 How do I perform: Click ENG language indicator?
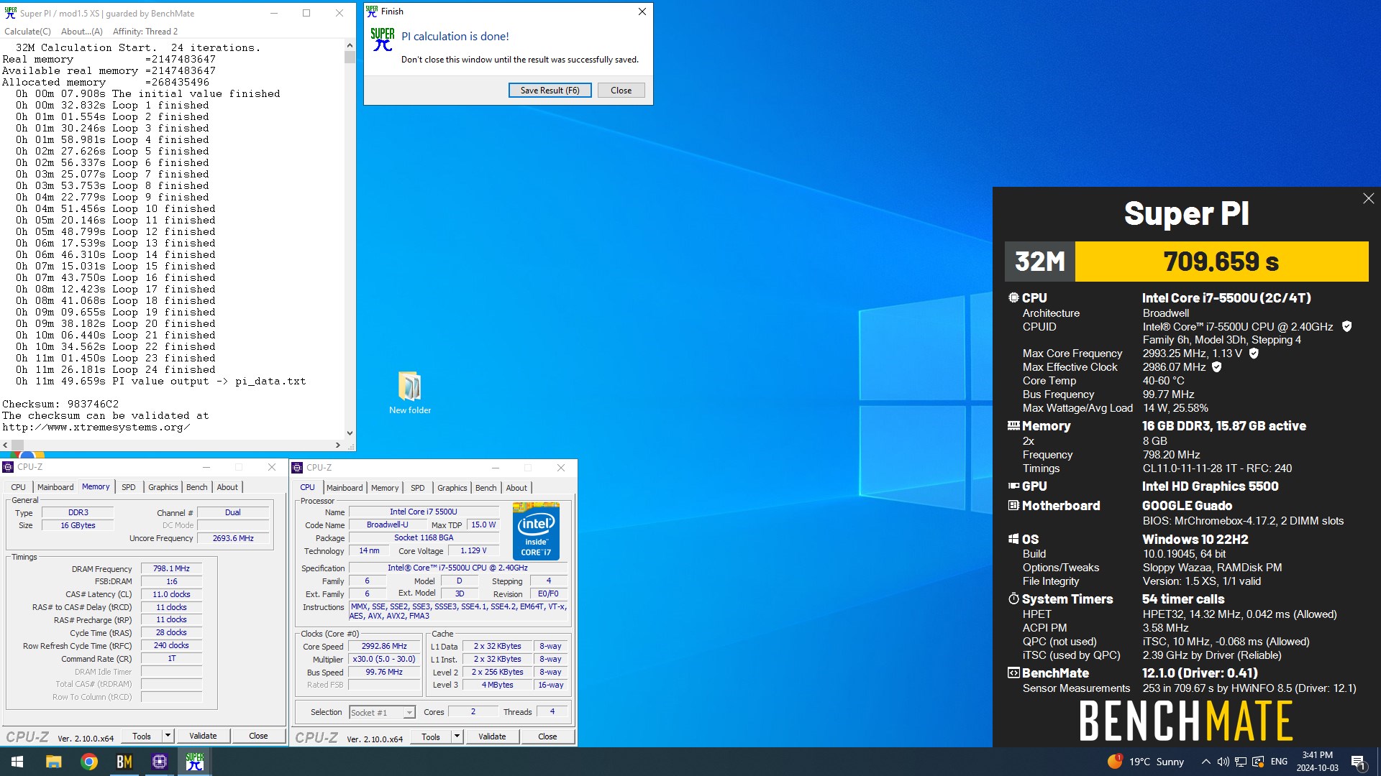pyautogui.click(x=1279, y=762)
